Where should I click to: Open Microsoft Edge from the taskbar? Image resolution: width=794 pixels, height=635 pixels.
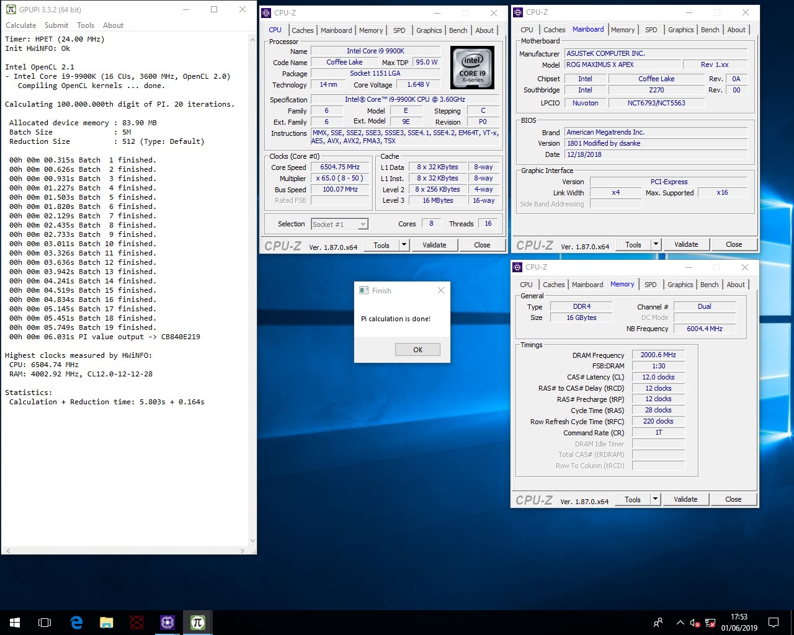tap(76, 622)
